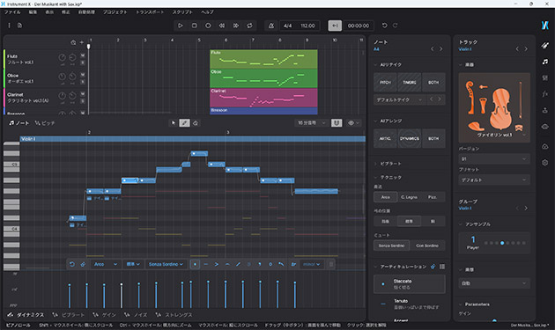Screen dimensions: 555x330
Task: Select the staccato dot articulation in the note toolbar
Action: [x=195, y=264]
